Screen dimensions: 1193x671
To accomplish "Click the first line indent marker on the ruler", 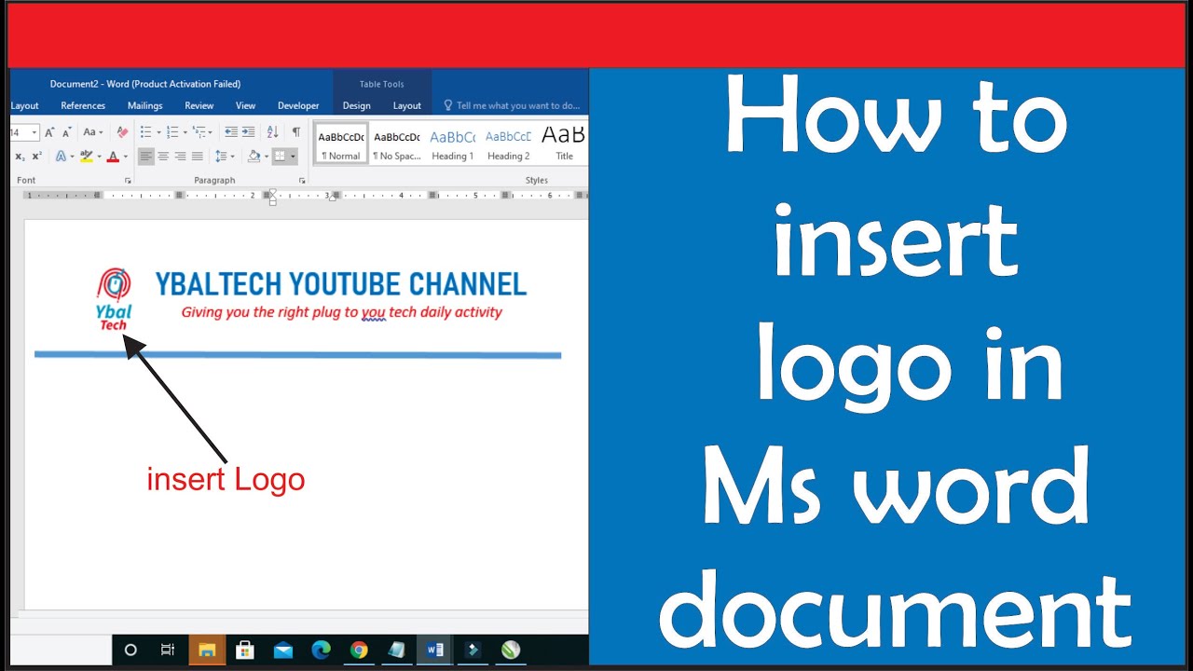I will (272, 191).
